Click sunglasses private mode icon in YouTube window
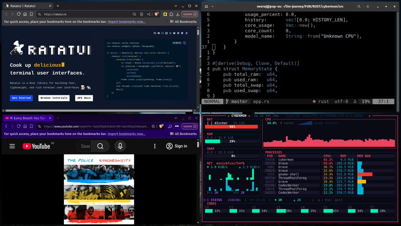 [177, 126]
